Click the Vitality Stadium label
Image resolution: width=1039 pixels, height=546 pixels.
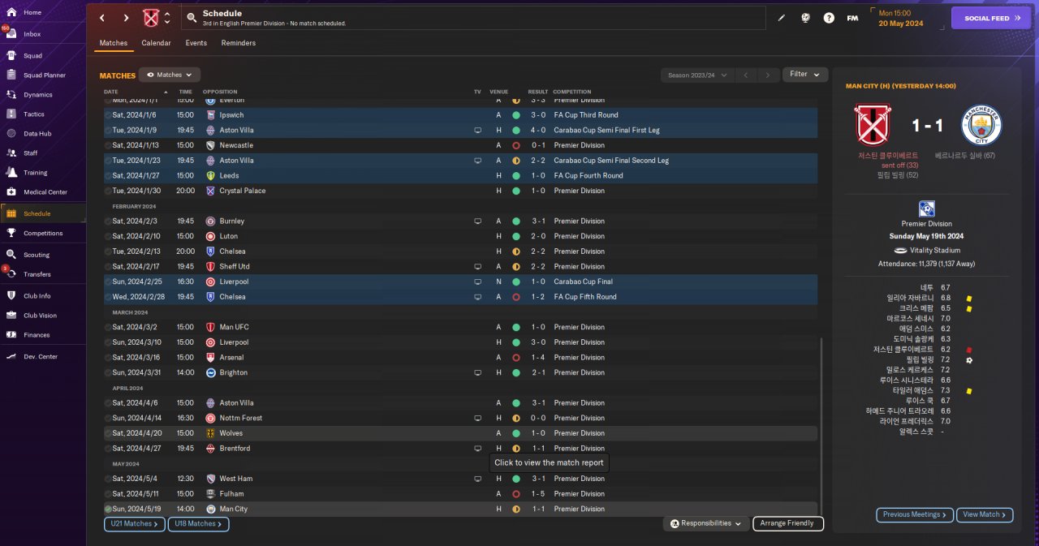[933, 251]
